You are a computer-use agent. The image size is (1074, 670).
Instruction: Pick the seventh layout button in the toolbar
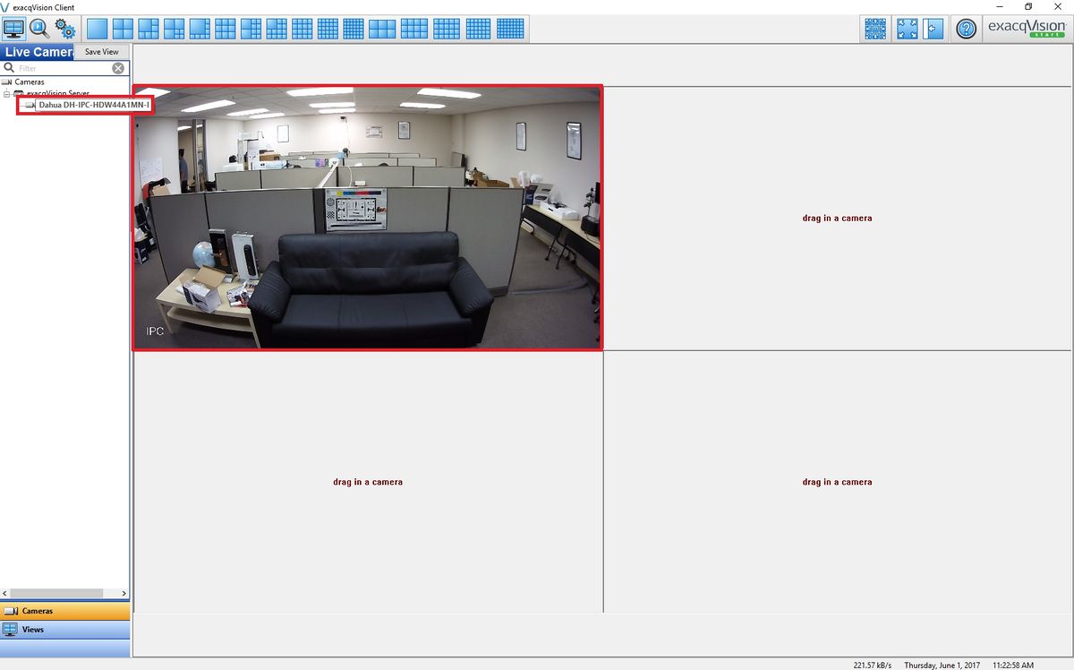(x=252, y=29)
